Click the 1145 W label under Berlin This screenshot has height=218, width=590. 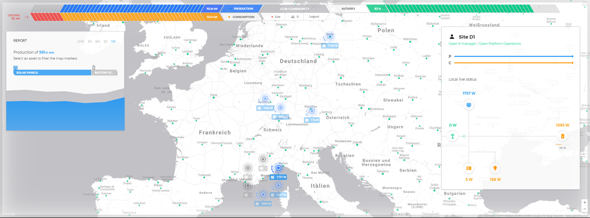[330, 46]
